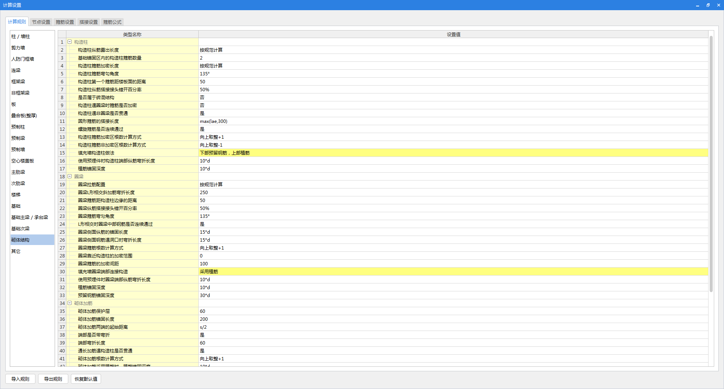Screen dimensions: 724x389
Task: Open the 箍筋设置 tab
Action: point(65,22)
